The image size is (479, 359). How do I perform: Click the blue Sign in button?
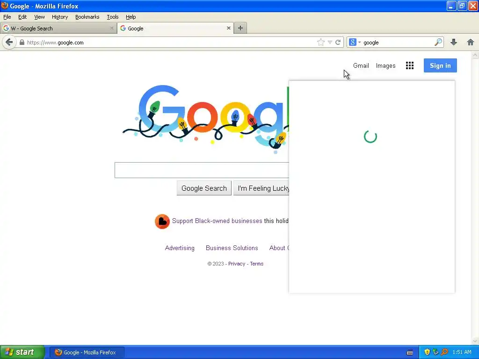click(x=440, y=65)
